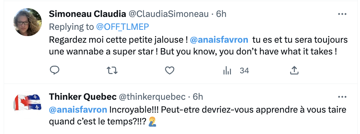The image size is (360, 134).
Task: Open more options on Simoneau Claudia's tweet
Action: 342,14
